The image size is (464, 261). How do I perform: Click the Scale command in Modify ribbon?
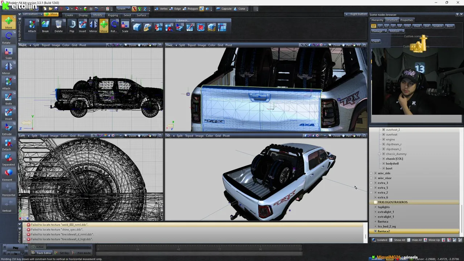tap(125, 26)
